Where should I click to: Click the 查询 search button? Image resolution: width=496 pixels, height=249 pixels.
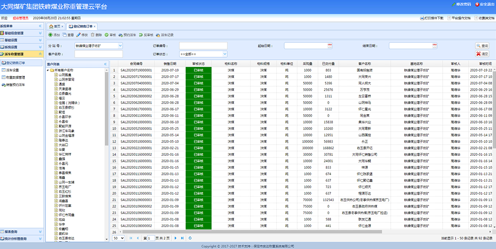click(482, 45)
